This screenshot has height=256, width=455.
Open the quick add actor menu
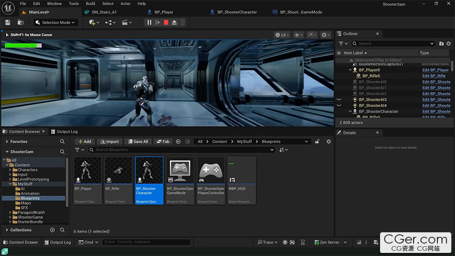[94, 22]
